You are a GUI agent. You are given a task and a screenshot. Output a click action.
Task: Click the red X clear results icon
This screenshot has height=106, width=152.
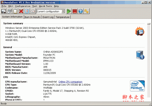(21, 11)
